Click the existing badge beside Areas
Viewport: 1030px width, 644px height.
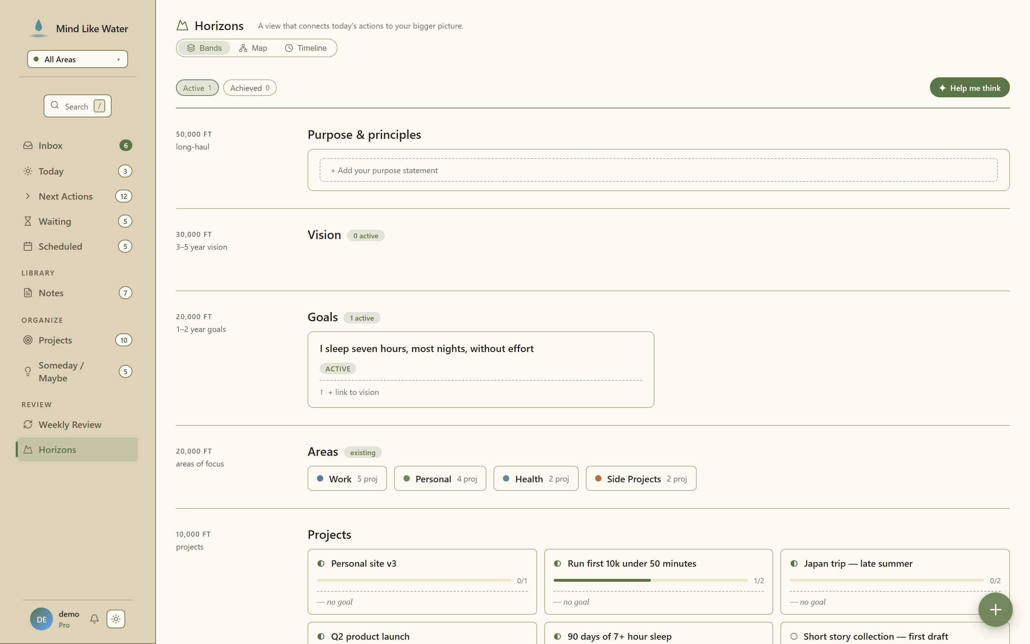(x=363, y=452)
